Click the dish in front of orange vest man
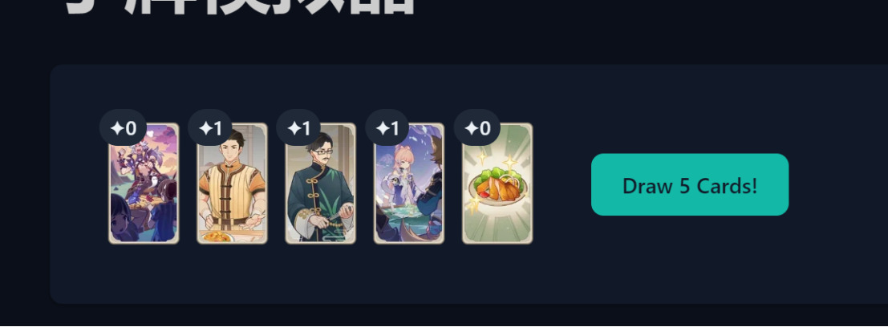 (x=217, y=236)
